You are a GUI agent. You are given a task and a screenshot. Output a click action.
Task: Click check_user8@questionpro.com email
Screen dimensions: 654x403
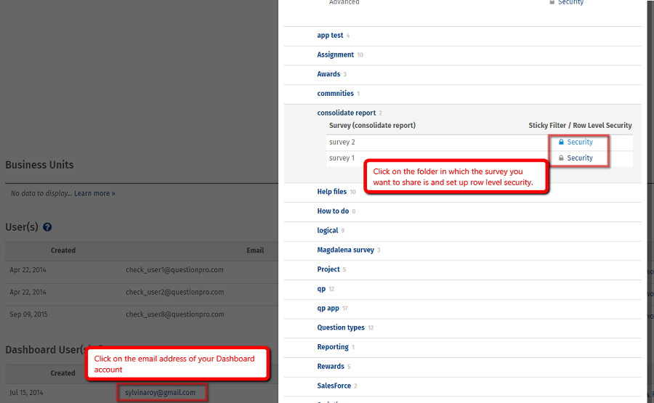174,314
